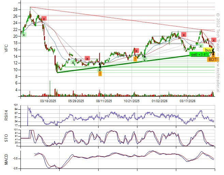Screen dimensions: 224x175
Task: Click the 17 value on the RSI14 scale
Action: [x=16, y=126]
